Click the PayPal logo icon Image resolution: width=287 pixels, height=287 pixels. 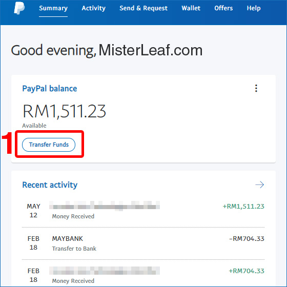pyautogui.click(x=19, y=8)
